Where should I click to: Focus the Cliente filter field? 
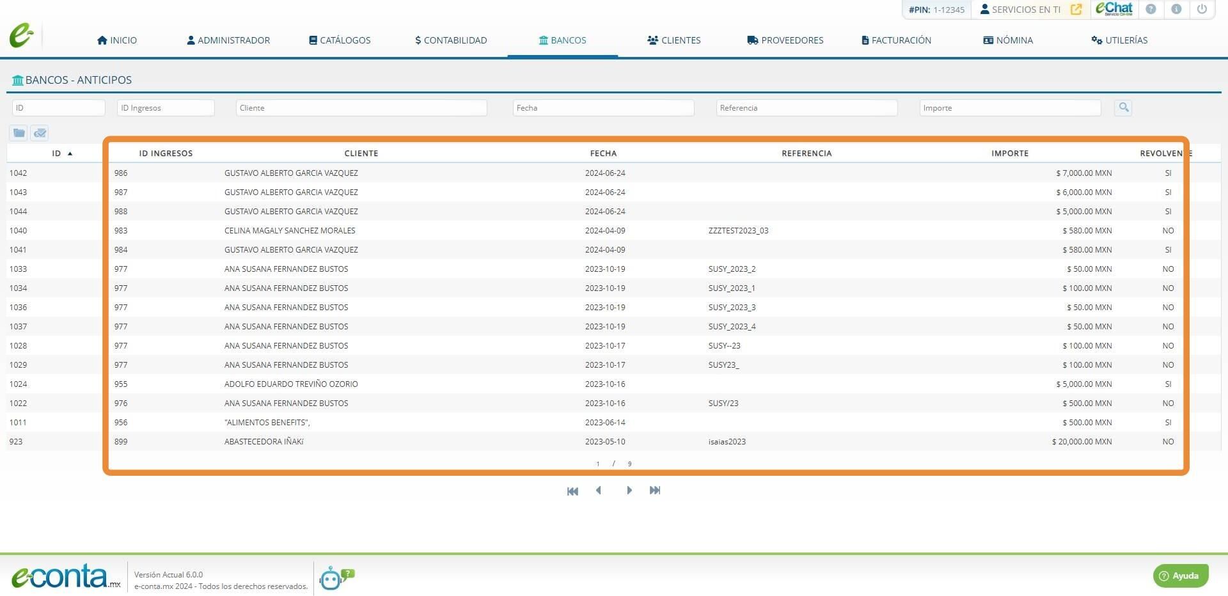pyautogui.click(x=361, y=107)
